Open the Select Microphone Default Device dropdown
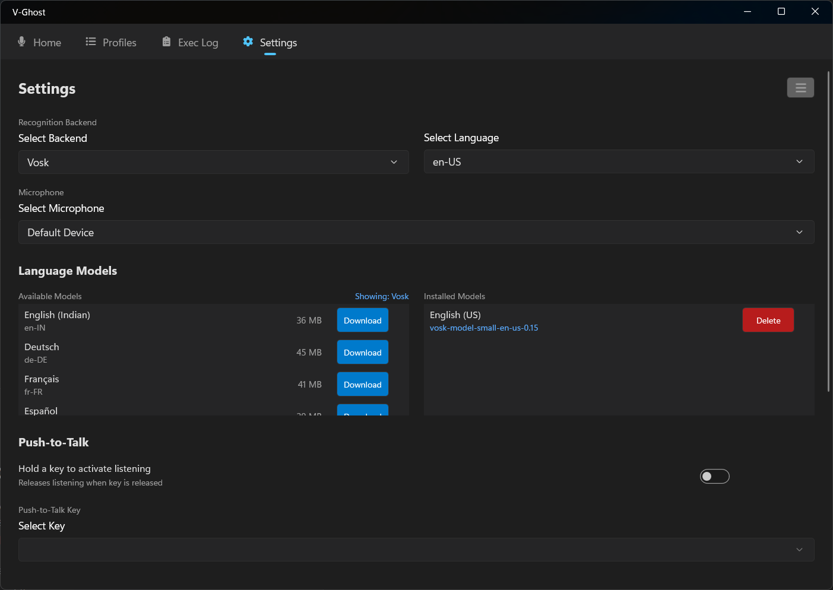 click(416, 232)
